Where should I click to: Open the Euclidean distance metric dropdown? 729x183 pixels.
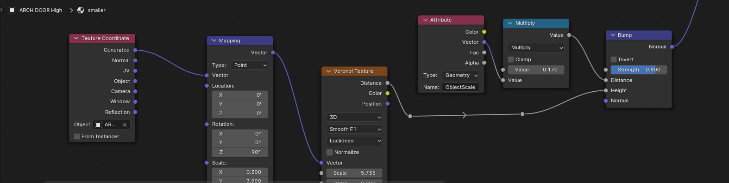tap(354, 141)
